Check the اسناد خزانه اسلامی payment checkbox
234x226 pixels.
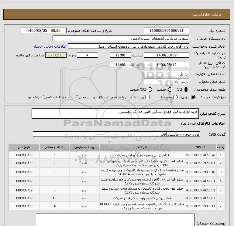click(x=147, y=97)
